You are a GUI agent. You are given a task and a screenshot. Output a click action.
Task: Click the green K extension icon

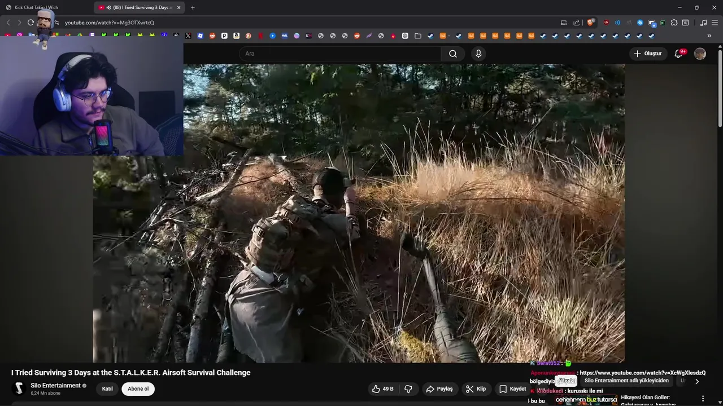click(x=663, y=23)
